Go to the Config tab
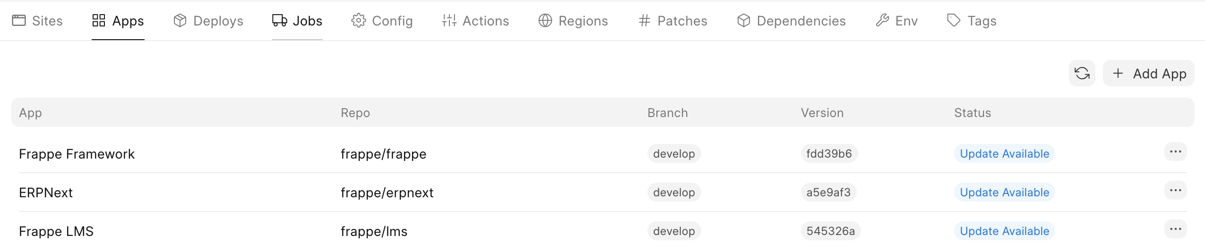1205x252 pixels. (x=382, y=21)
